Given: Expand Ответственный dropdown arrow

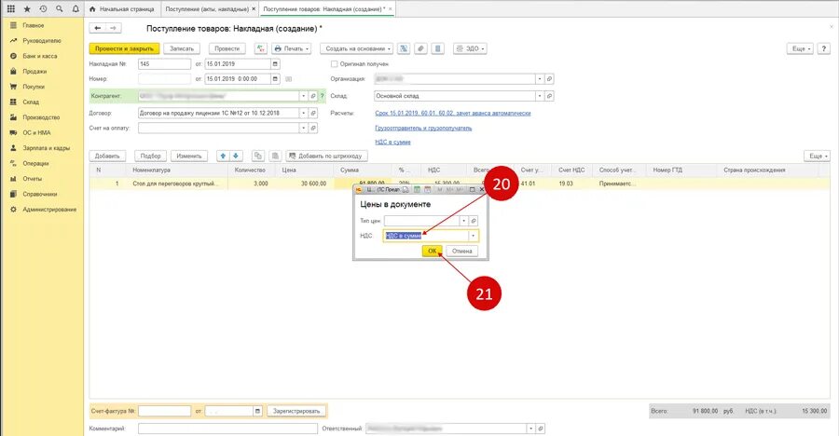Looking at the screenshot, I should [x=530, y=429].
